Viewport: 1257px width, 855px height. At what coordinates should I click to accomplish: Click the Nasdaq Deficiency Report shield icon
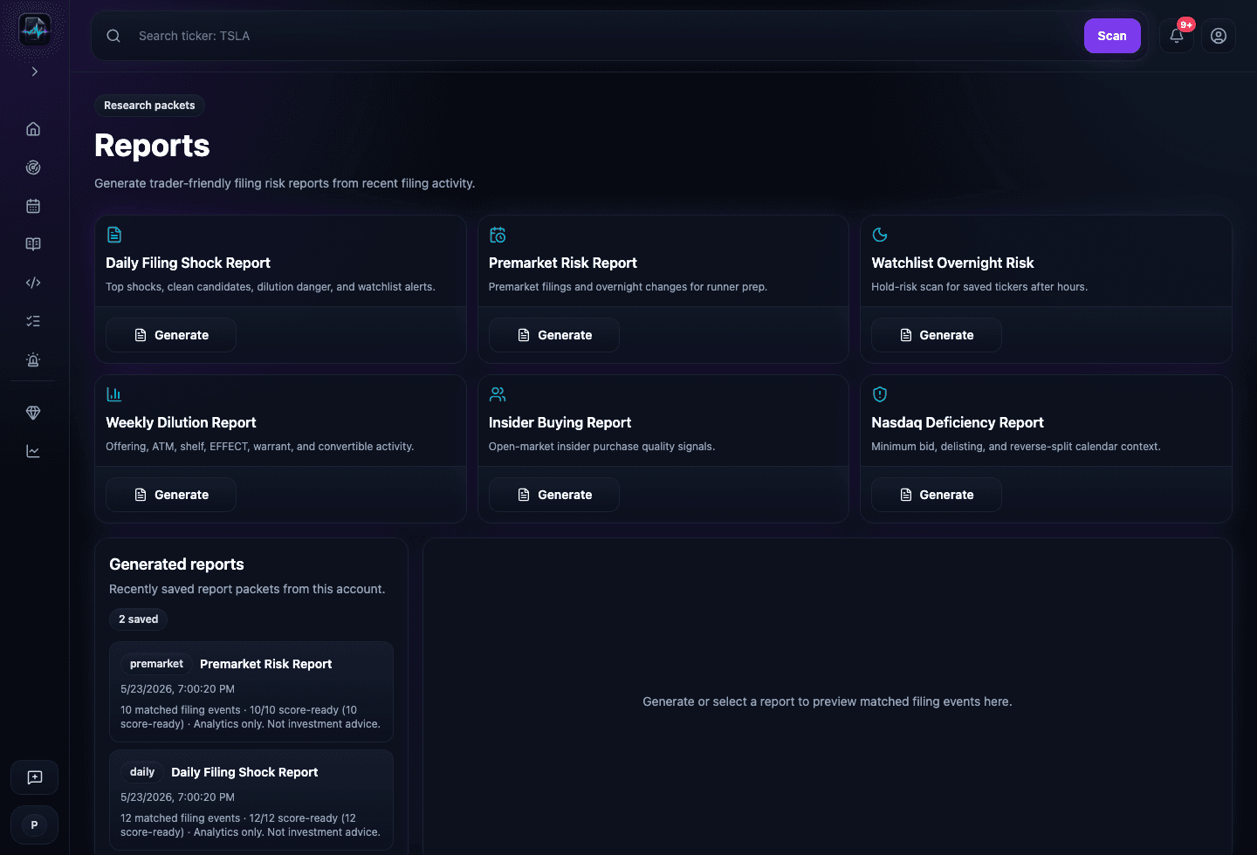pyautogui.click(x=880, y=394)
